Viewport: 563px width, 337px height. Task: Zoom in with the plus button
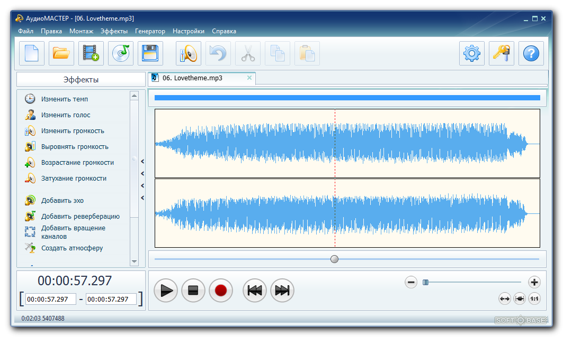click(534, 282)
